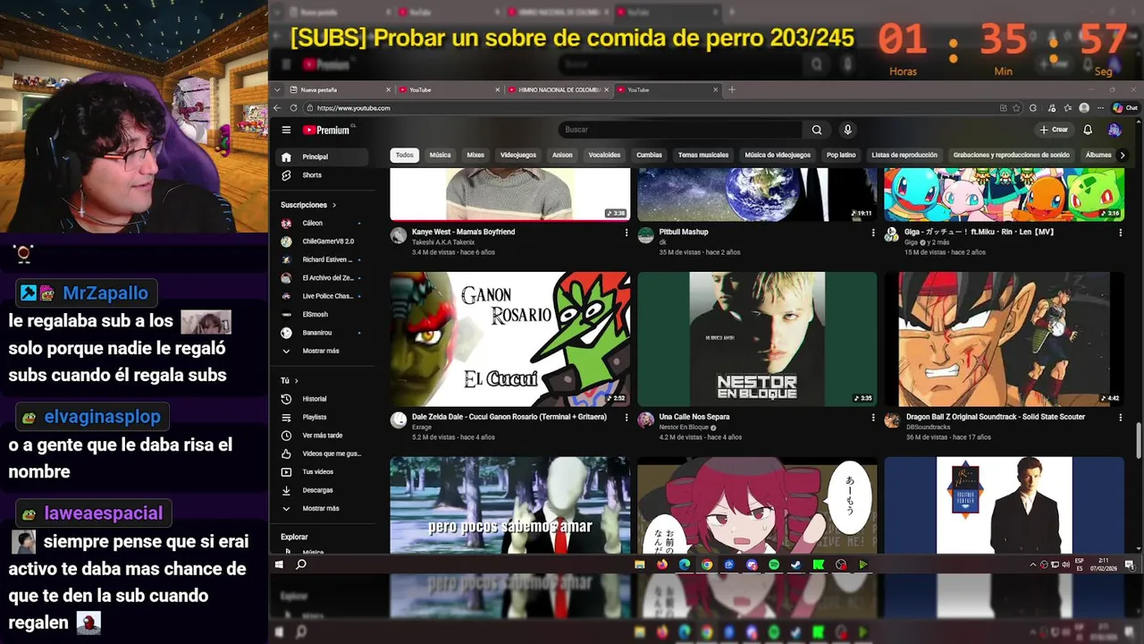1144x644 pixels.
Task: Close the HIMNO NACIONAL DE COLOMBIA tab
Action: click(607, 89)
